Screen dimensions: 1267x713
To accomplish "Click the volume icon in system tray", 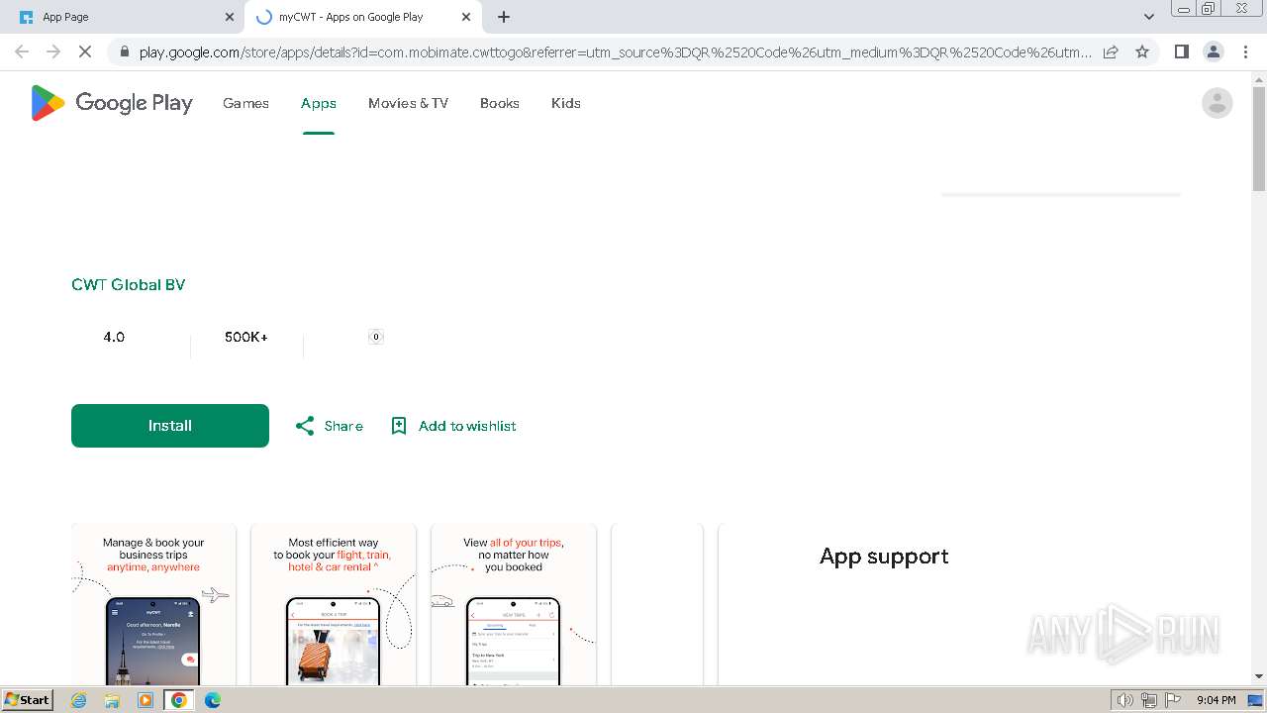I will click(1124, 700).
